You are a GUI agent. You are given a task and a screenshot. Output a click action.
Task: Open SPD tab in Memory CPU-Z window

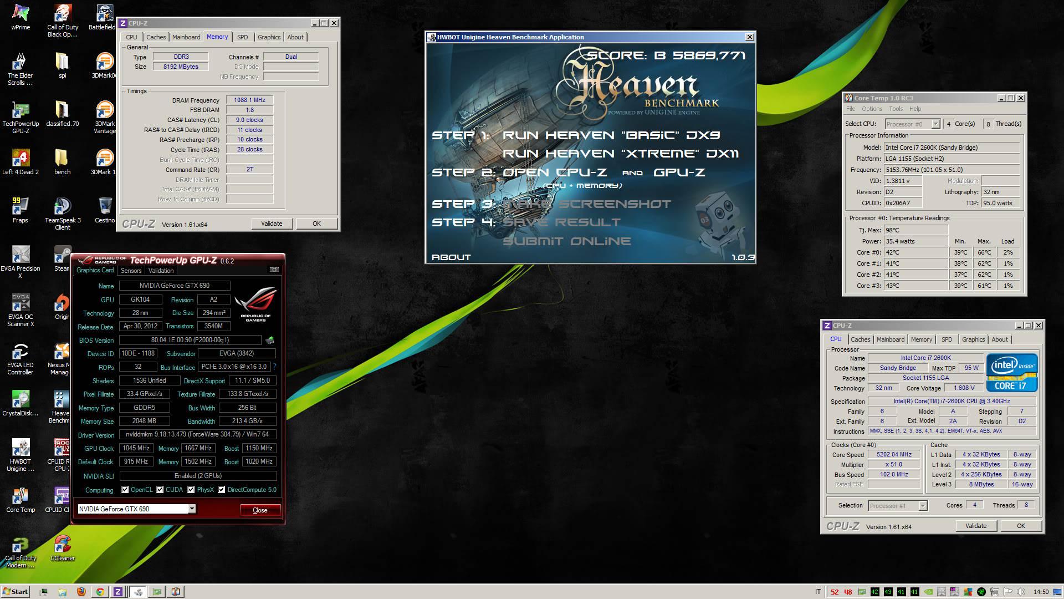click(243, 37)
